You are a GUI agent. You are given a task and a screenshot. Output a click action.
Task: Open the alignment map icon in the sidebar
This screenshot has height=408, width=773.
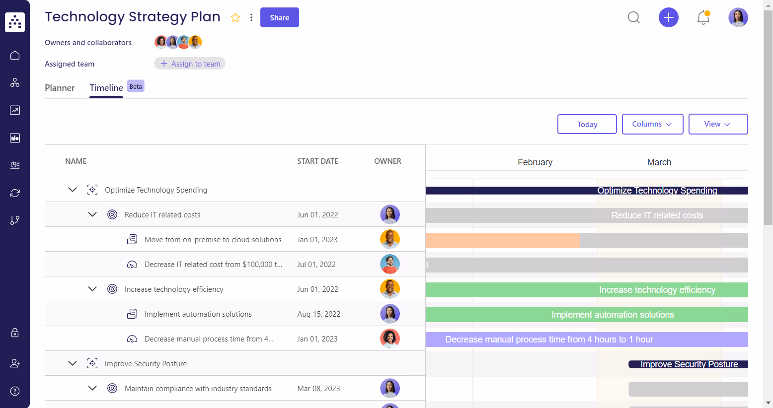coord(14,82)
